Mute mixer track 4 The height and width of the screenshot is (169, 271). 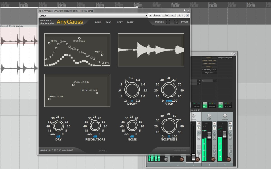(230, 123)
